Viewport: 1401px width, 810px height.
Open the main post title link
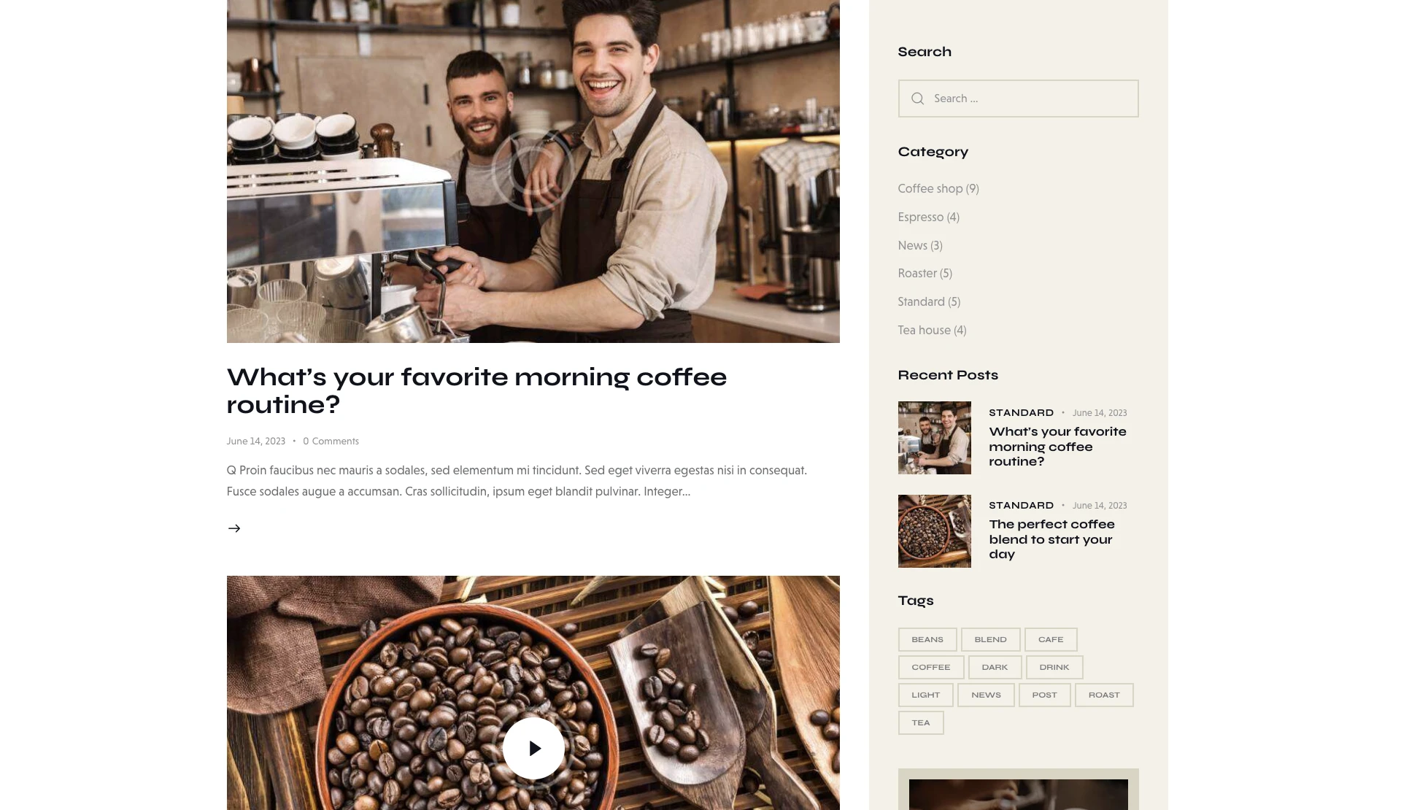coord(476,390)
